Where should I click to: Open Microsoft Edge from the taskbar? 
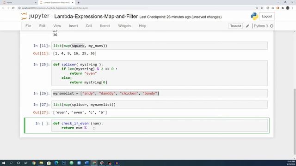[56, 163]
